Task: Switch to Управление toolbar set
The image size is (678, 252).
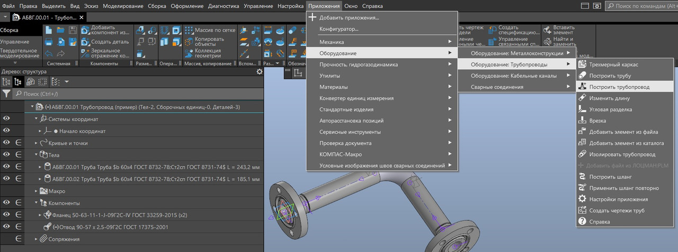Action: [x=15, y=41]
